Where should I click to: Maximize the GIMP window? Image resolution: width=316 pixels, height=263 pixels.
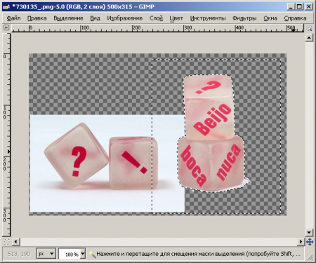(x=299, y=7)
